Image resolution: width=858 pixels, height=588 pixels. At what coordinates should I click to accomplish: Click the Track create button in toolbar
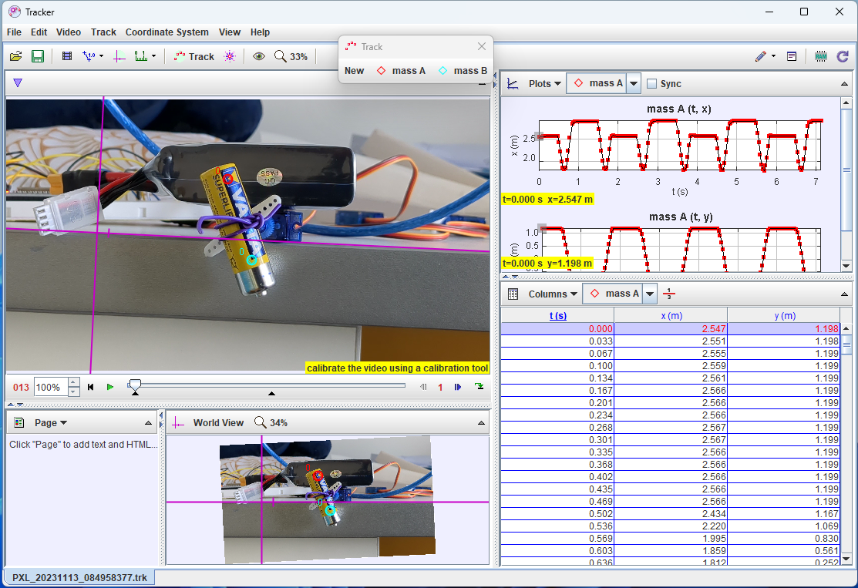[194, 56]
